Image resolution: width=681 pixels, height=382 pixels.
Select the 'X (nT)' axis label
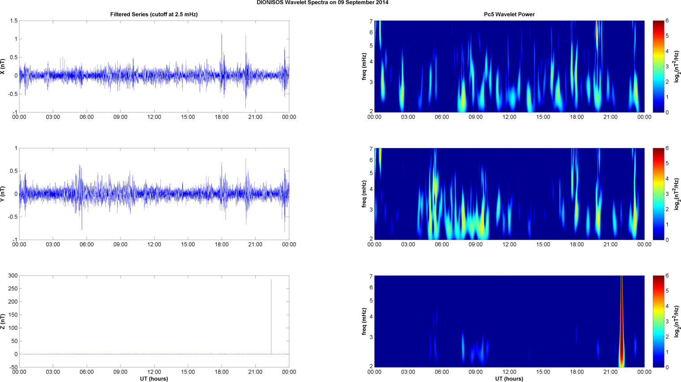tap(3, 66)
